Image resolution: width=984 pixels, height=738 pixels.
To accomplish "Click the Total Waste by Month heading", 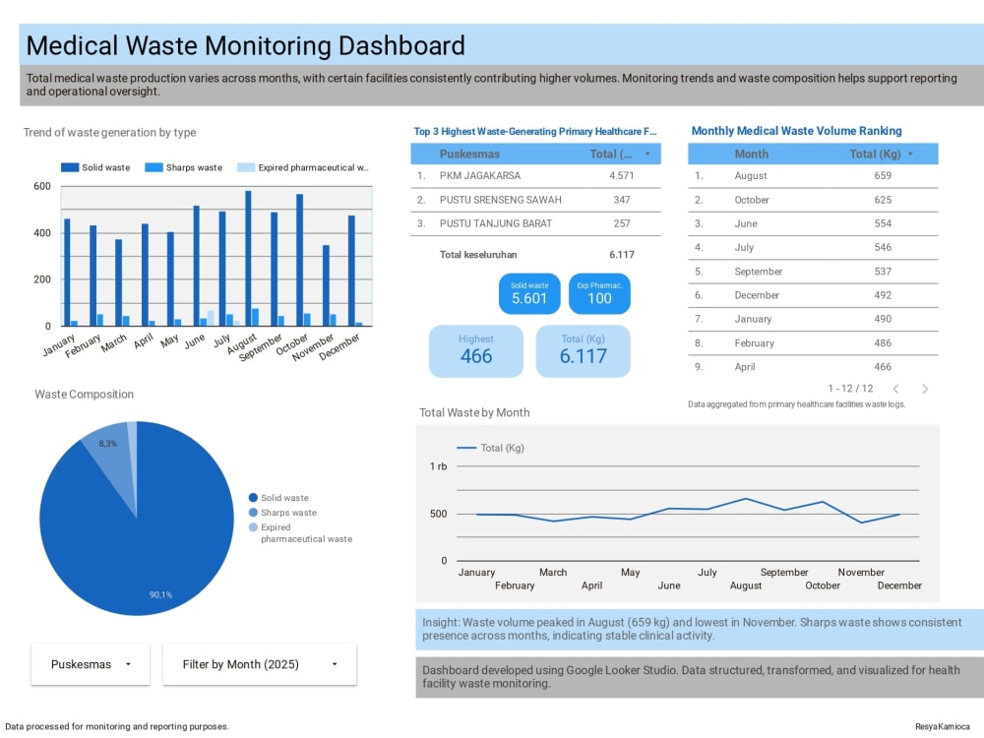I will click(x=474, y=412).
